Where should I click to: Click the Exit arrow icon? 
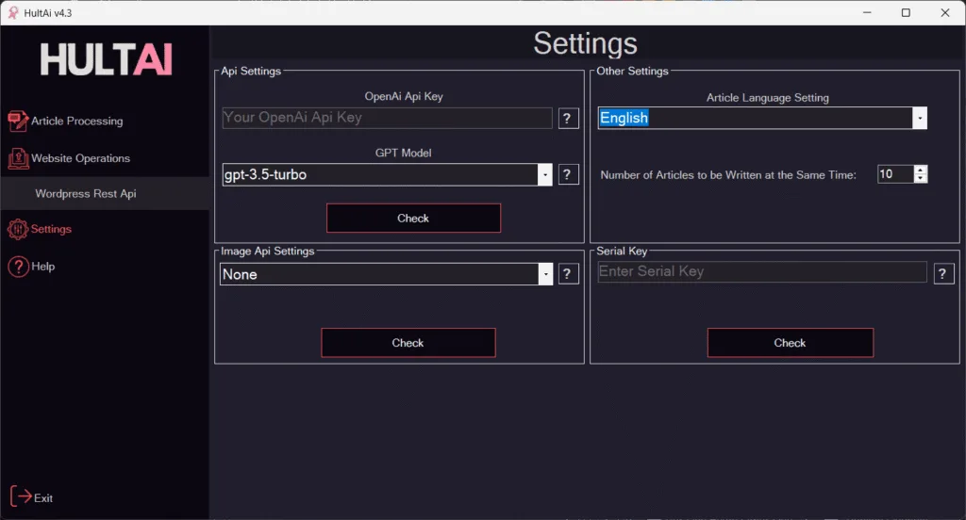[21, 496]
